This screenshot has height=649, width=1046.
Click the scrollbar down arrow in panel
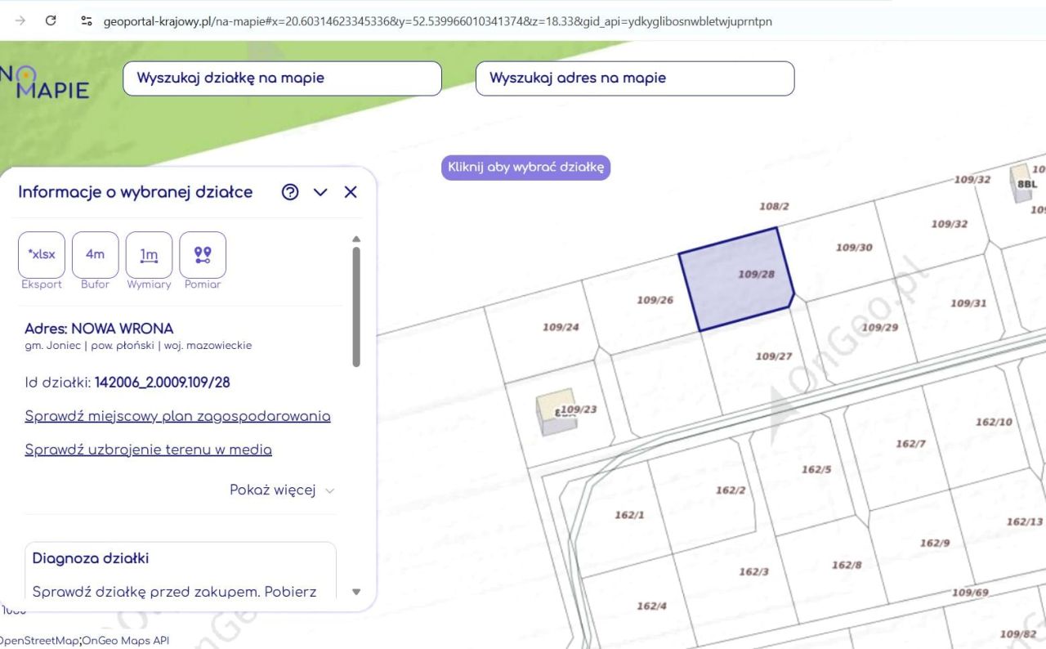click(356, 592)
